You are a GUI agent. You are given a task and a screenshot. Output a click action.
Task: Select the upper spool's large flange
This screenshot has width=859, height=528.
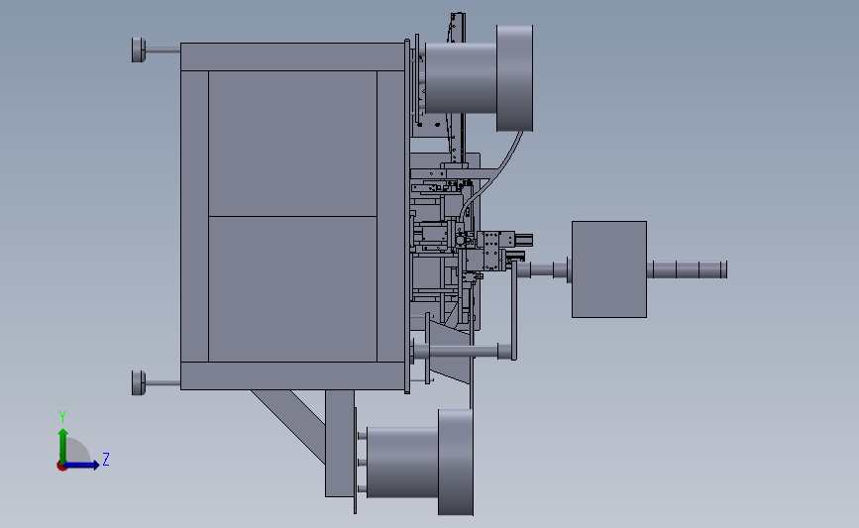514,78
